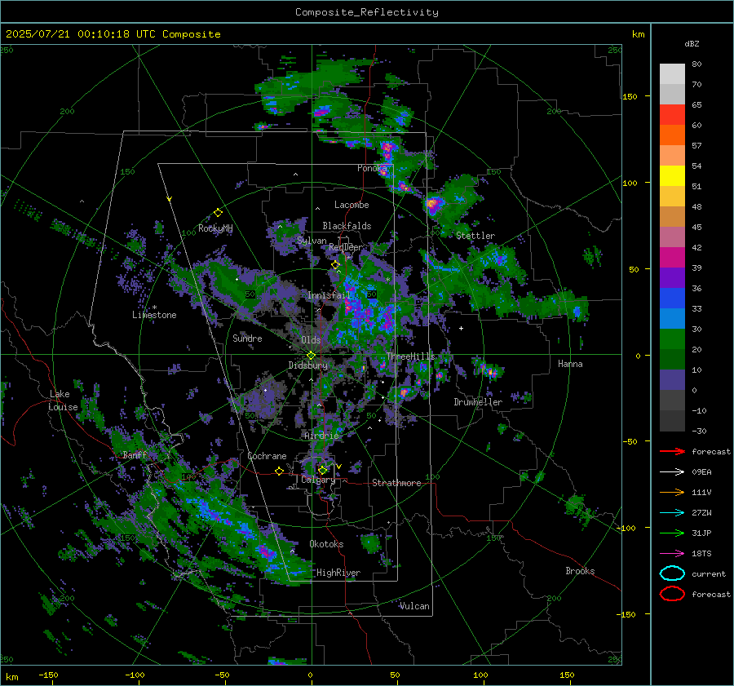
Task: Click the Cochrane town label
Action: coord(267,456)
